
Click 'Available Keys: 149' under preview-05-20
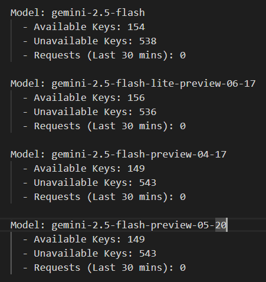pyautogui.click(x=90, y=240)
